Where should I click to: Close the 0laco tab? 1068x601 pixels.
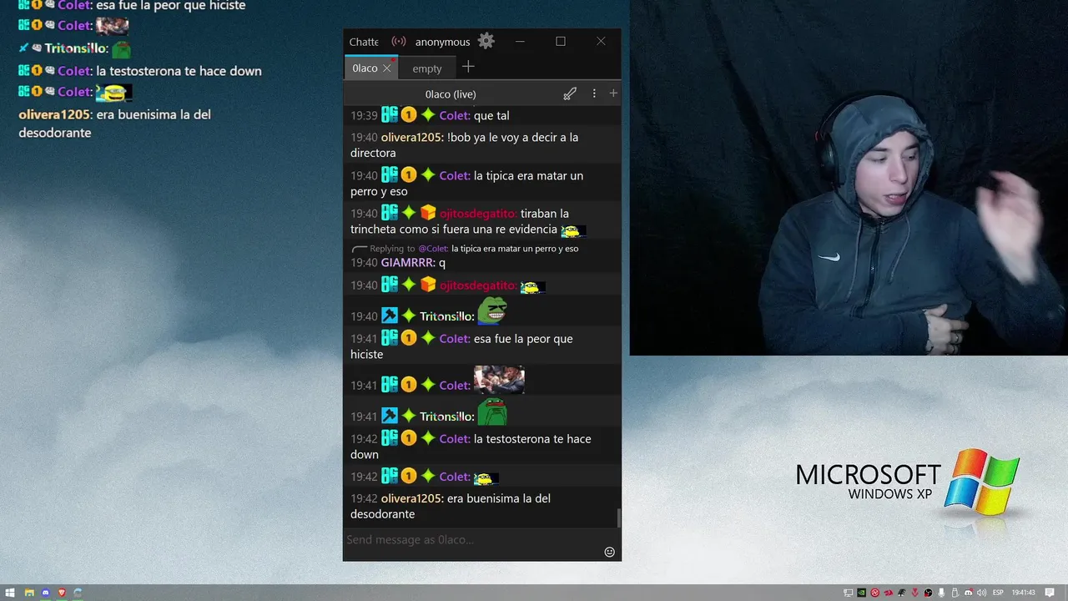[387, 68]
